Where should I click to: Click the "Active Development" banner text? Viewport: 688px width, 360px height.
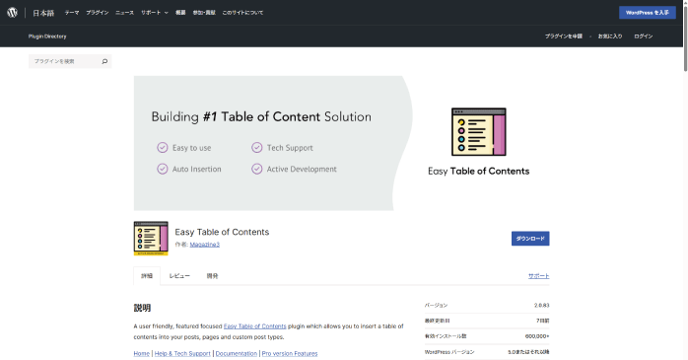point(302,169)
